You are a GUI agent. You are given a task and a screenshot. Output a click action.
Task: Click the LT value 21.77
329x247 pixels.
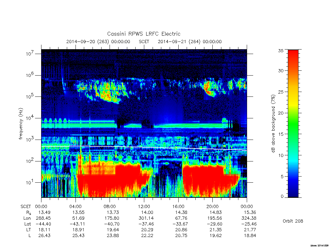[250, 230]
